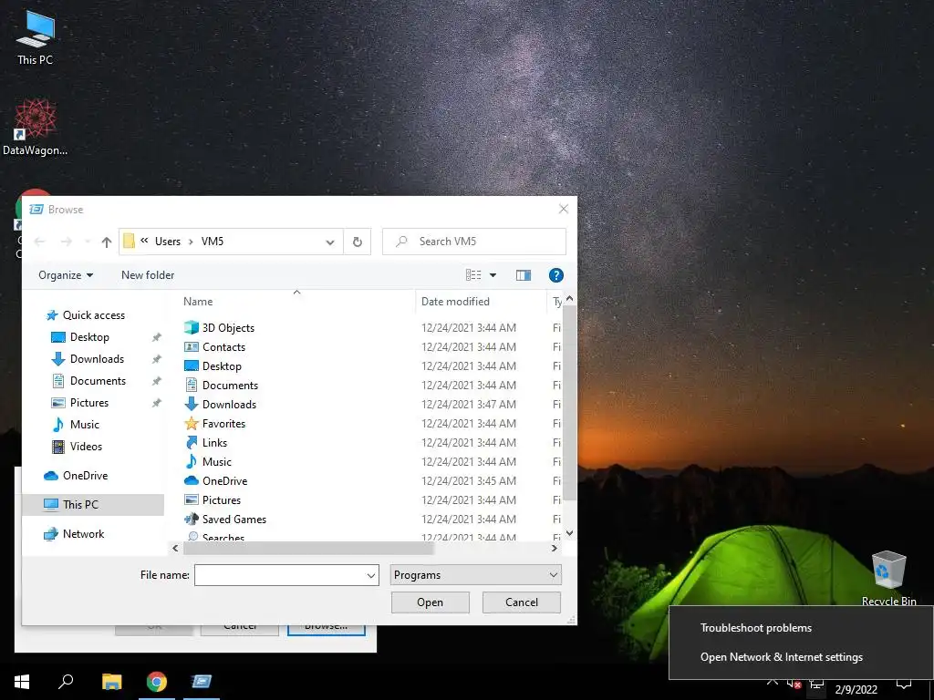Click 12/24/2021 3:45 AM date for OneDrive
The height and width of the screenshot is (700, 934).
coord(469,481)
